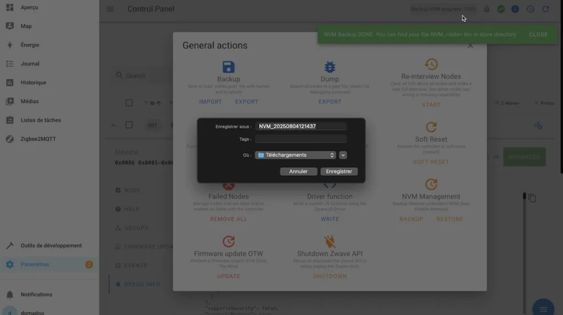Click the Tags input field
563x315 pixels.
301,139
